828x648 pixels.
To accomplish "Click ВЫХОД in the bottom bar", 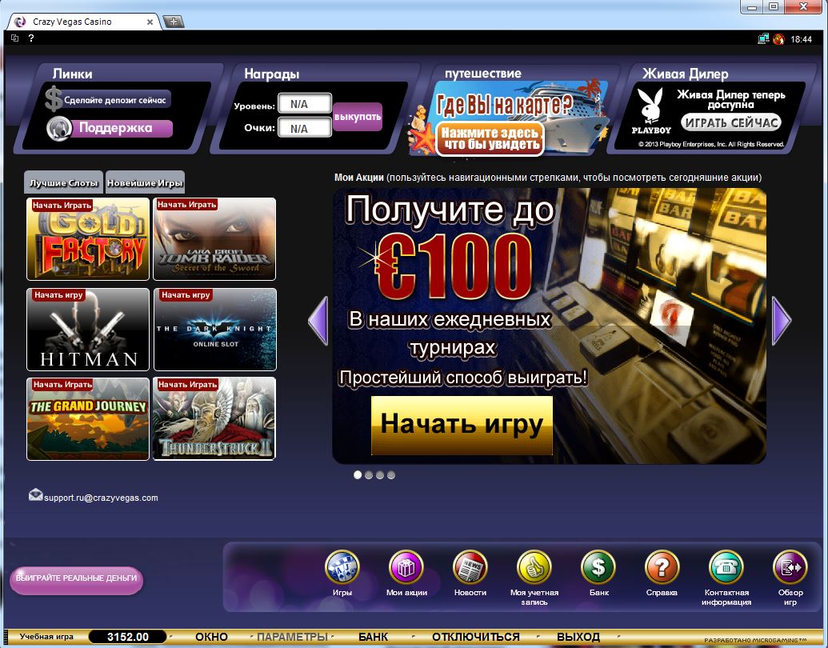I will tap(578, 637).
